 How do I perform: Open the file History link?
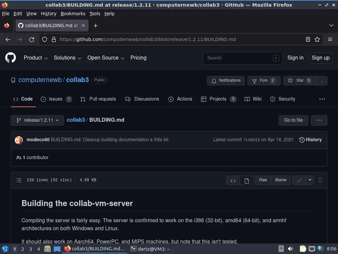click(x=310, y=140)
